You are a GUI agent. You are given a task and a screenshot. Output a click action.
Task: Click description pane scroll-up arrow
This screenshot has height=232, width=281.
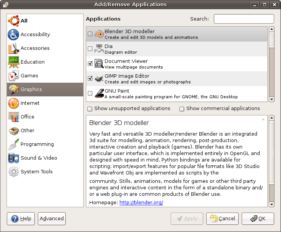pos(272,118)
